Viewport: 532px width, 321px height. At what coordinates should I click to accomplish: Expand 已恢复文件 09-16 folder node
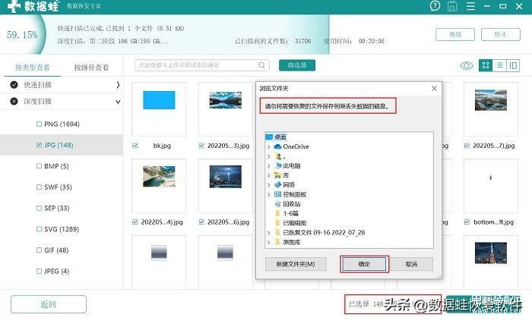pos(269,233)
